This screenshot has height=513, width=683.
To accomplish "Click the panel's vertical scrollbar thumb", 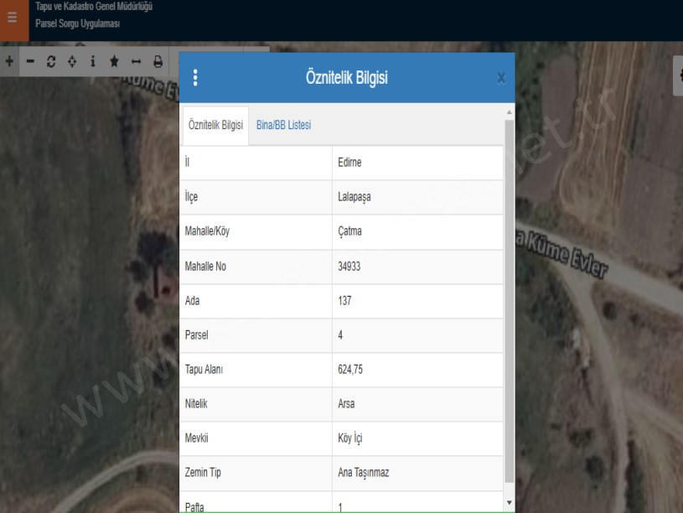I will pyautogui.click(x=509, y=302).
